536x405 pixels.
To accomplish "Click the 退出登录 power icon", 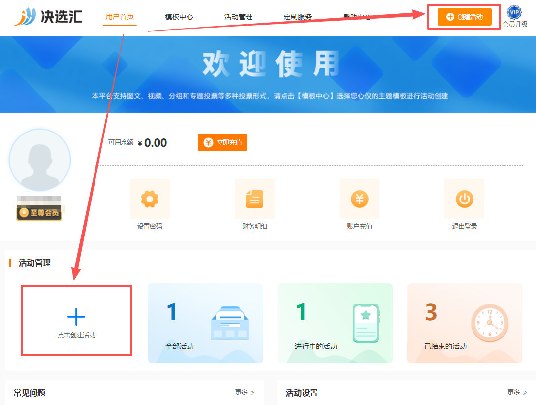I will (x=464, y=199).
